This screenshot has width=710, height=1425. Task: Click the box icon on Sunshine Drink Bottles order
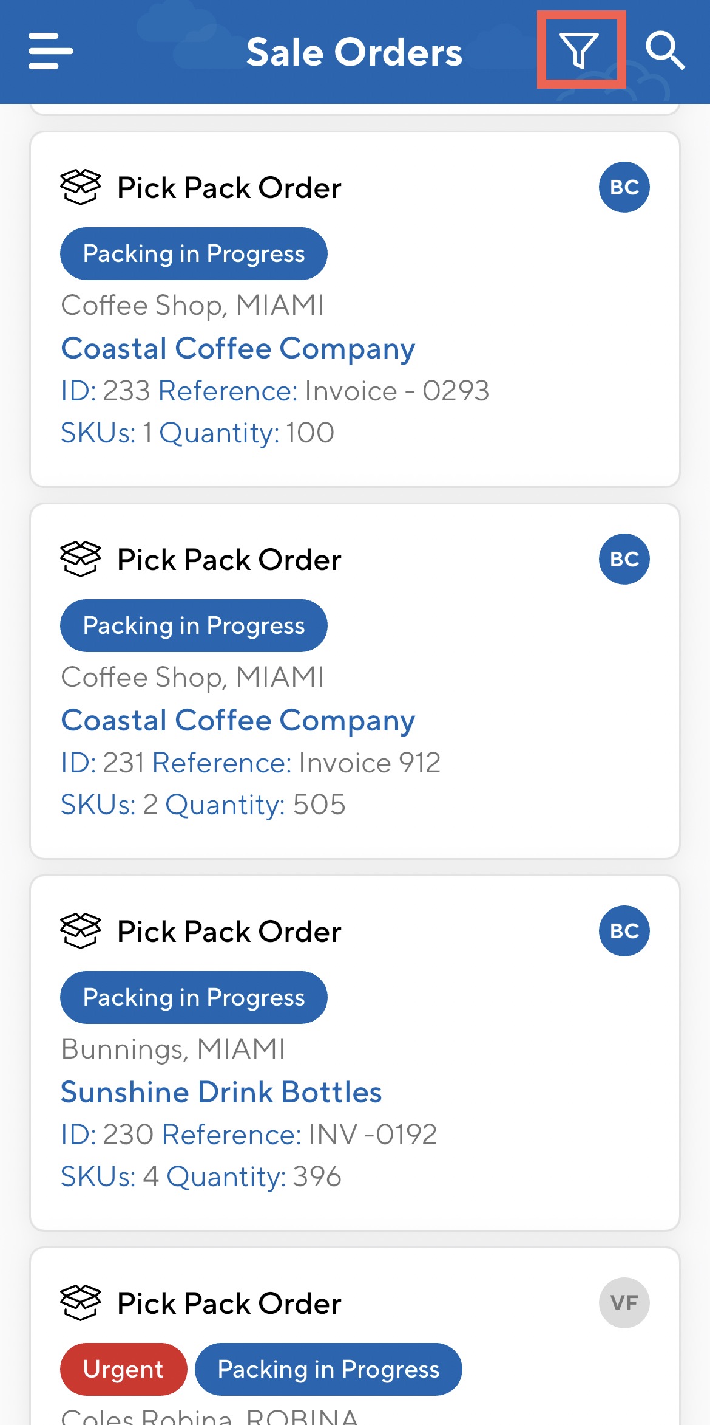(80, 930)
